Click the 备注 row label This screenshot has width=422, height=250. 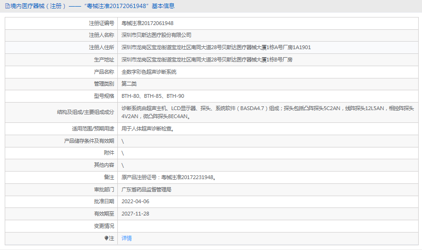tap(109, 177)
